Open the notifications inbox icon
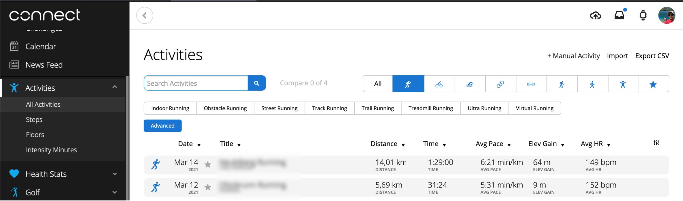The width and height of the screenshot is (683, 201). click(x=619, y=16)
